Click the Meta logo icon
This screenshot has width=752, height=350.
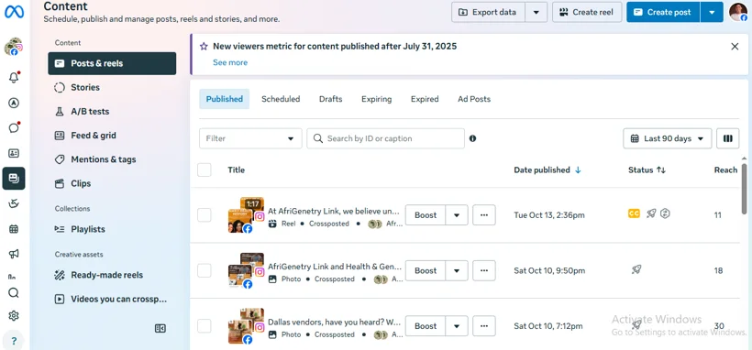click(14, 12)
